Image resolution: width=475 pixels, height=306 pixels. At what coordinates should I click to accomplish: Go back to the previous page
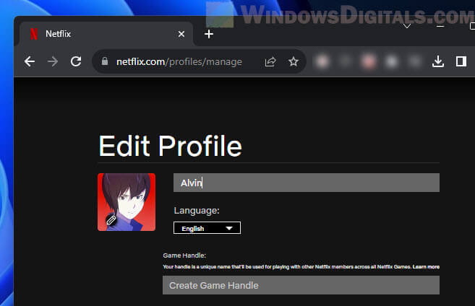pos(30,61)
